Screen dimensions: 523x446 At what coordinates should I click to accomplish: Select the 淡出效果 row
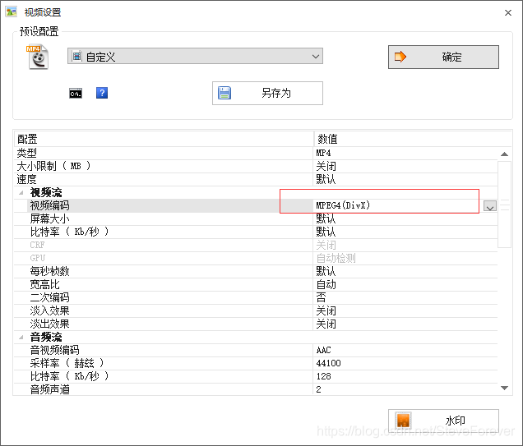[x=256, y=324]
